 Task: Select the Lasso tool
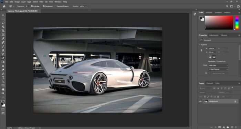coord(3,23)
